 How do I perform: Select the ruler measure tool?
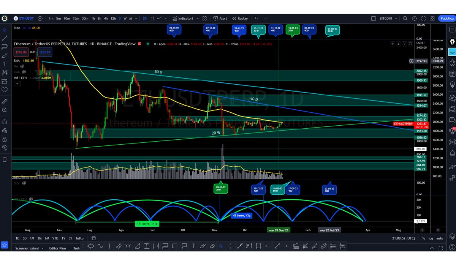pyautogui.click(x=5, y=101)
